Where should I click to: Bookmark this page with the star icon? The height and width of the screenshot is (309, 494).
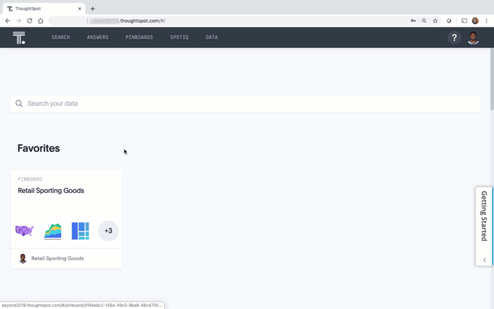tap(435, 21)
